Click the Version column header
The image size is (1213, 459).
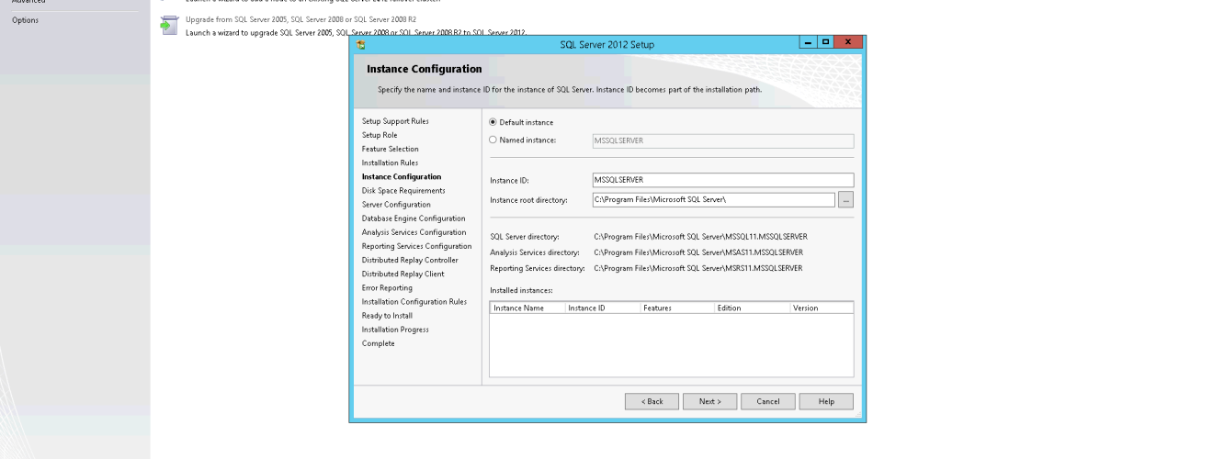(821, 308)
